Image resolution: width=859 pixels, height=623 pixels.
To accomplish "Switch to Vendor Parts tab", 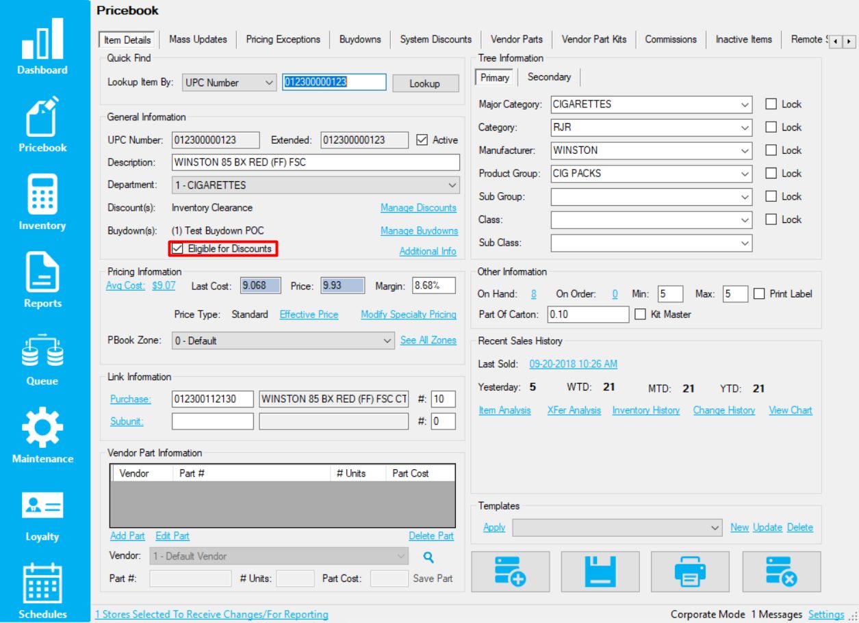I will pyautogui.click(x=517, y=39).
